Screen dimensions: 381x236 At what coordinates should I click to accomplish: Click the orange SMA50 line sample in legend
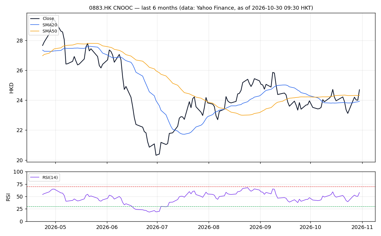pos(35,31)
